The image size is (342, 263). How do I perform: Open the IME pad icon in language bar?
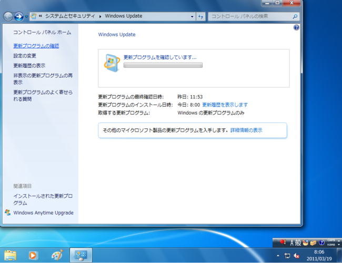pyautogui.click(x=305, y=242)
